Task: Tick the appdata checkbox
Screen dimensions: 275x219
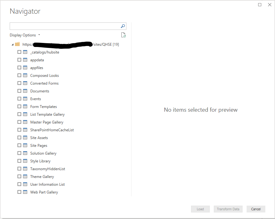Action: coord(19,60)
